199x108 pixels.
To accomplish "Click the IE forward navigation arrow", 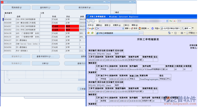I will [93, 21].
